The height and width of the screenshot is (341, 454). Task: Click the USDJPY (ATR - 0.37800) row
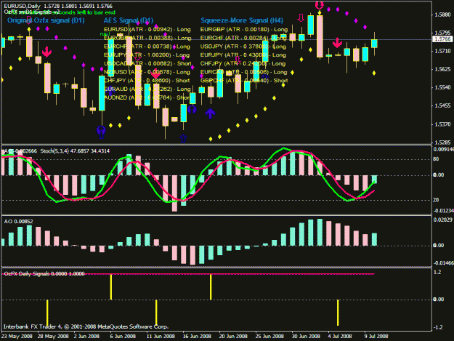(x=243, y=47)
